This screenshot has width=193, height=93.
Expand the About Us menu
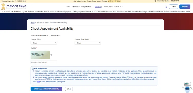coord(76,7)
